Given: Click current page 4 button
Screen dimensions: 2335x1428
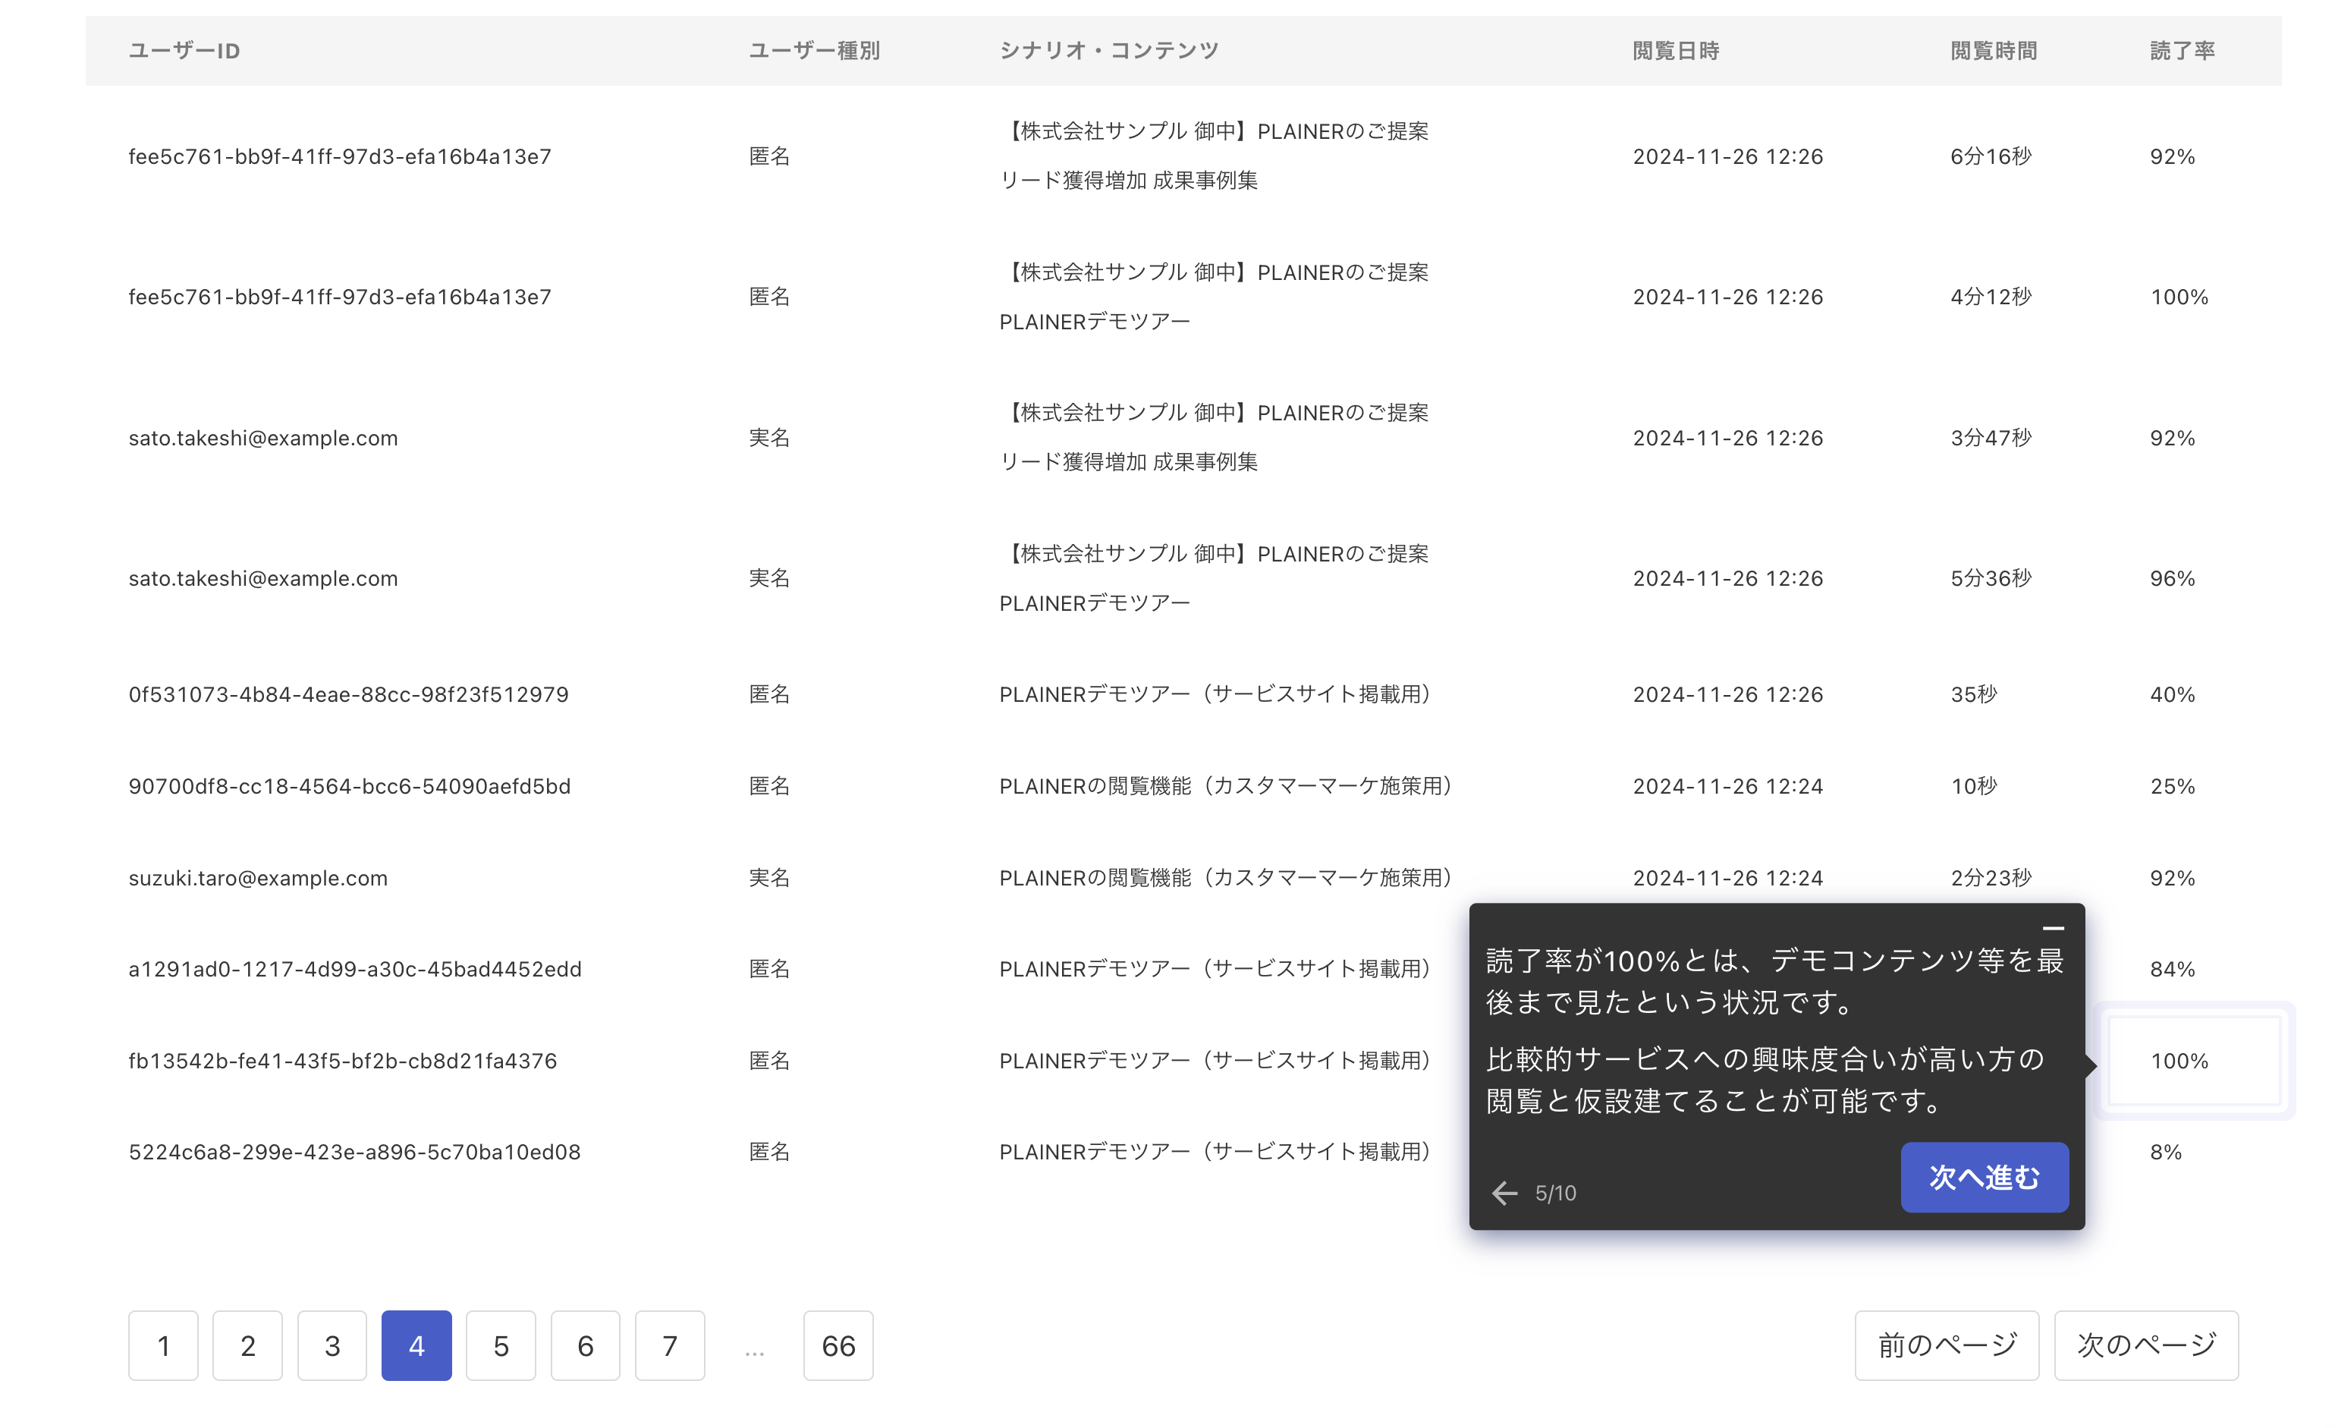Looking at the screenshot, I should click(x=416, y=1345).
